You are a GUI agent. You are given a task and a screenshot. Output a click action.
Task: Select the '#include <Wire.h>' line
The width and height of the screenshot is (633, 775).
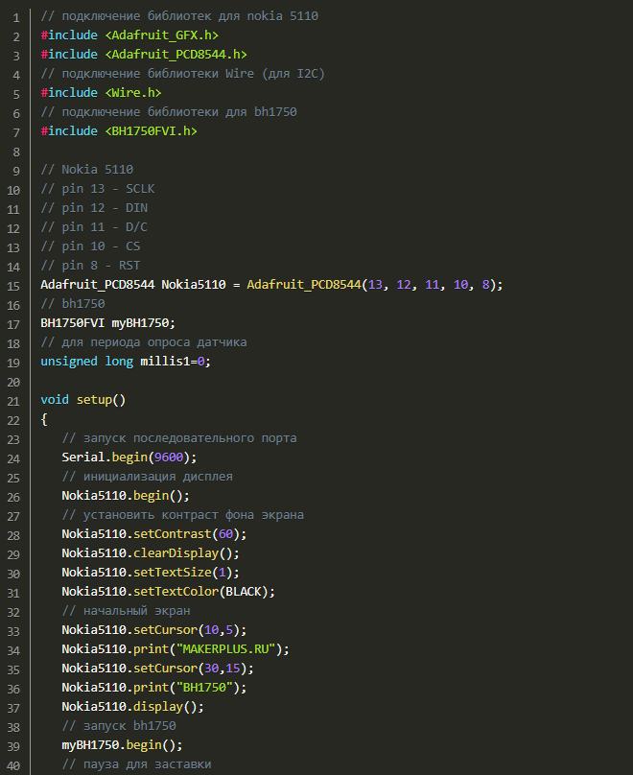click(101, 93)
